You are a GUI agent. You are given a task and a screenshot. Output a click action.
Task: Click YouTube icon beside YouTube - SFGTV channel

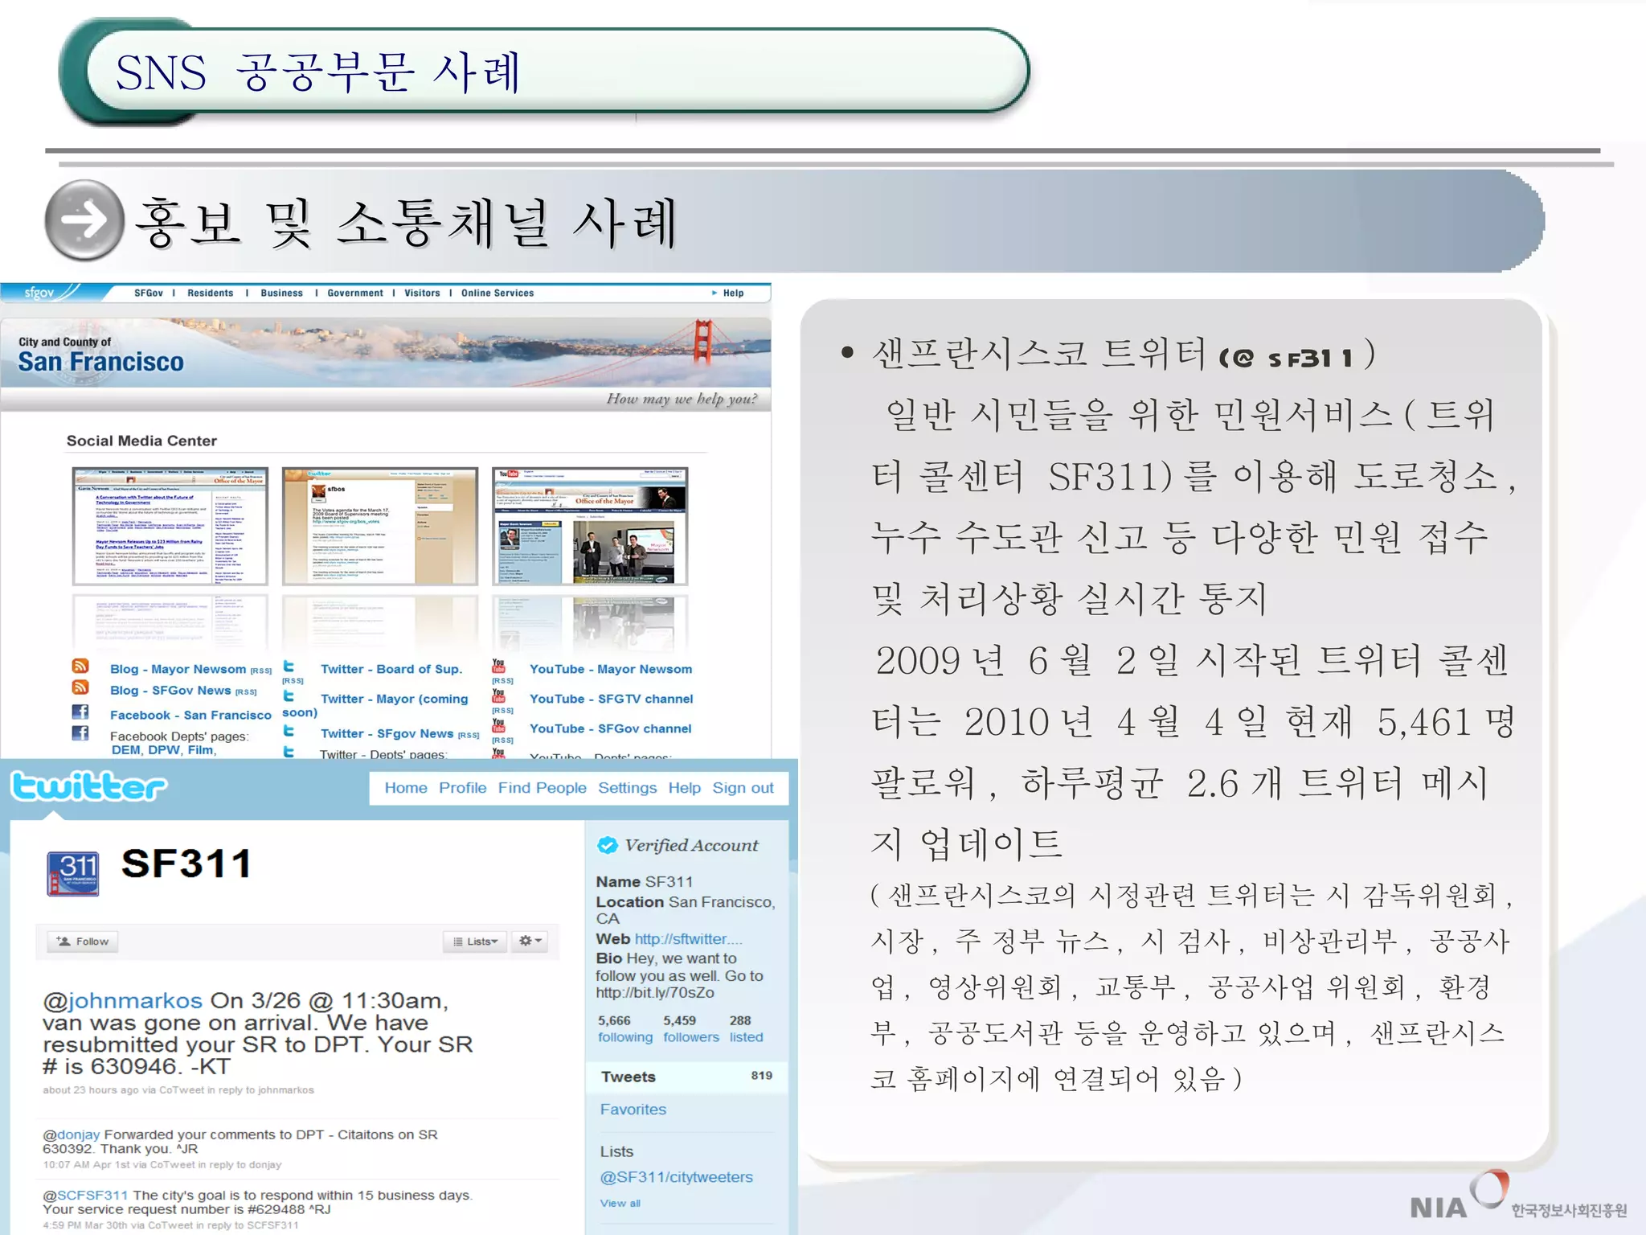click(x=498, y=695)
